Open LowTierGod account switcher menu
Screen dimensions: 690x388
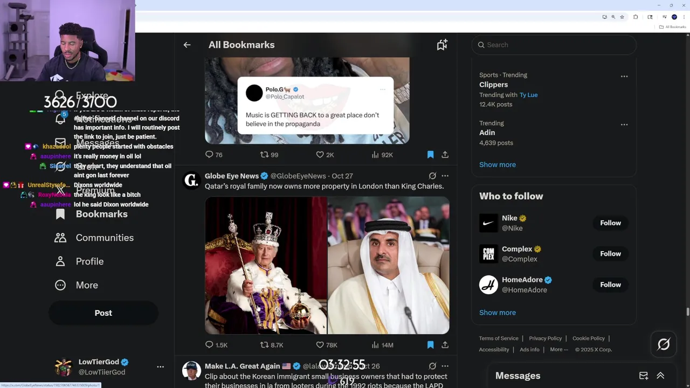[160, 366]
